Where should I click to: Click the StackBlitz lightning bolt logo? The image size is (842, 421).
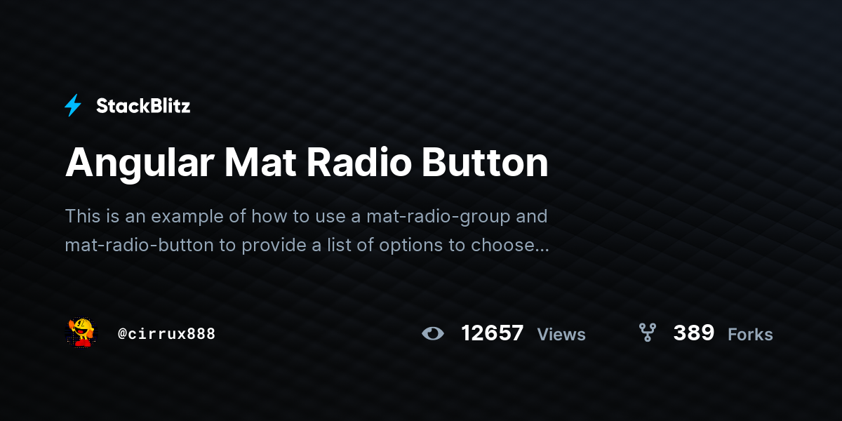[73, 106]
